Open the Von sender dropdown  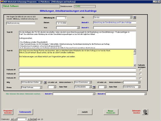78,28
